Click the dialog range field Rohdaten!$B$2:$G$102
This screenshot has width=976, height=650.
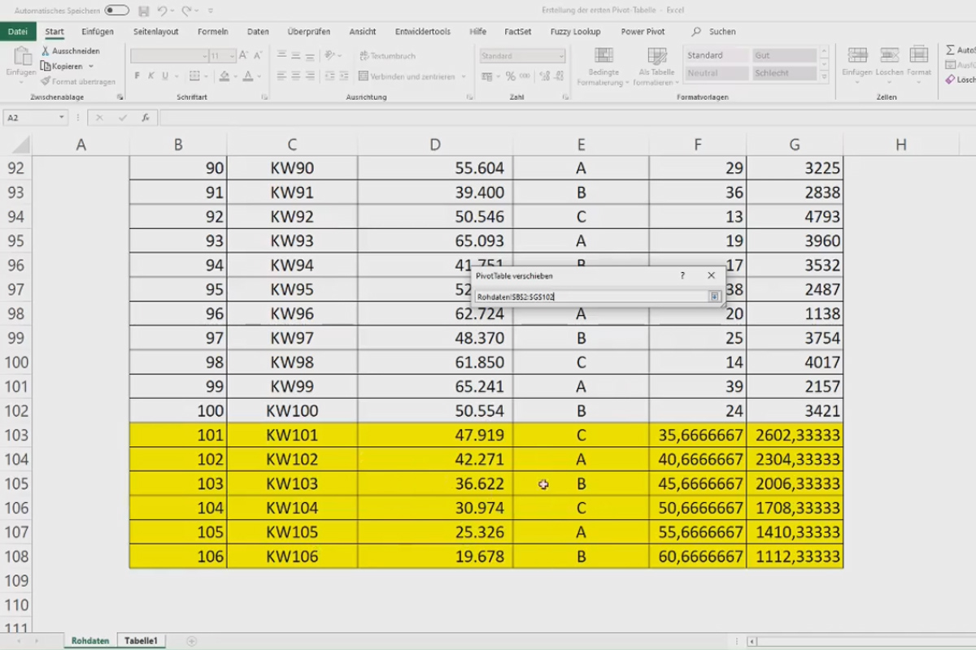point(592,297)
